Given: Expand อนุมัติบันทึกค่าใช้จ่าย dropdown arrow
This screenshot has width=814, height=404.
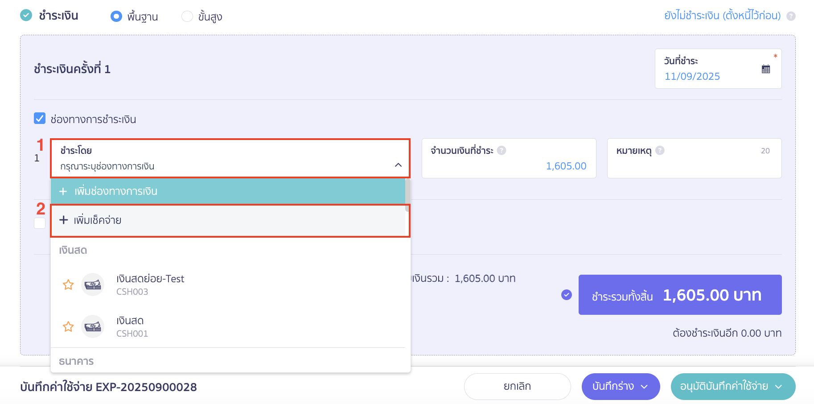Looking at the screenshot, I should point(779,387).
